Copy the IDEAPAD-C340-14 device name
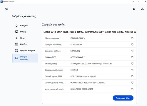 [x=132, y=38]
